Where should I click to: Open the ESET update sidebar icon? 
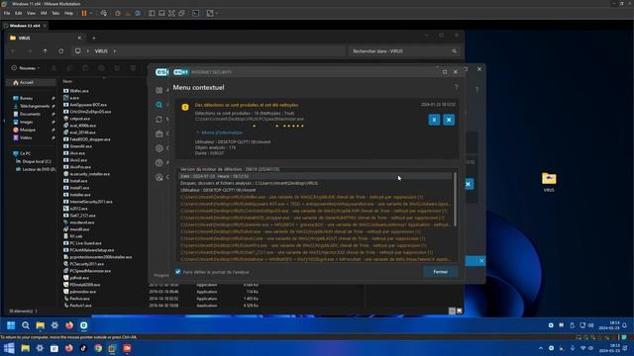click(x=158, y=120)
